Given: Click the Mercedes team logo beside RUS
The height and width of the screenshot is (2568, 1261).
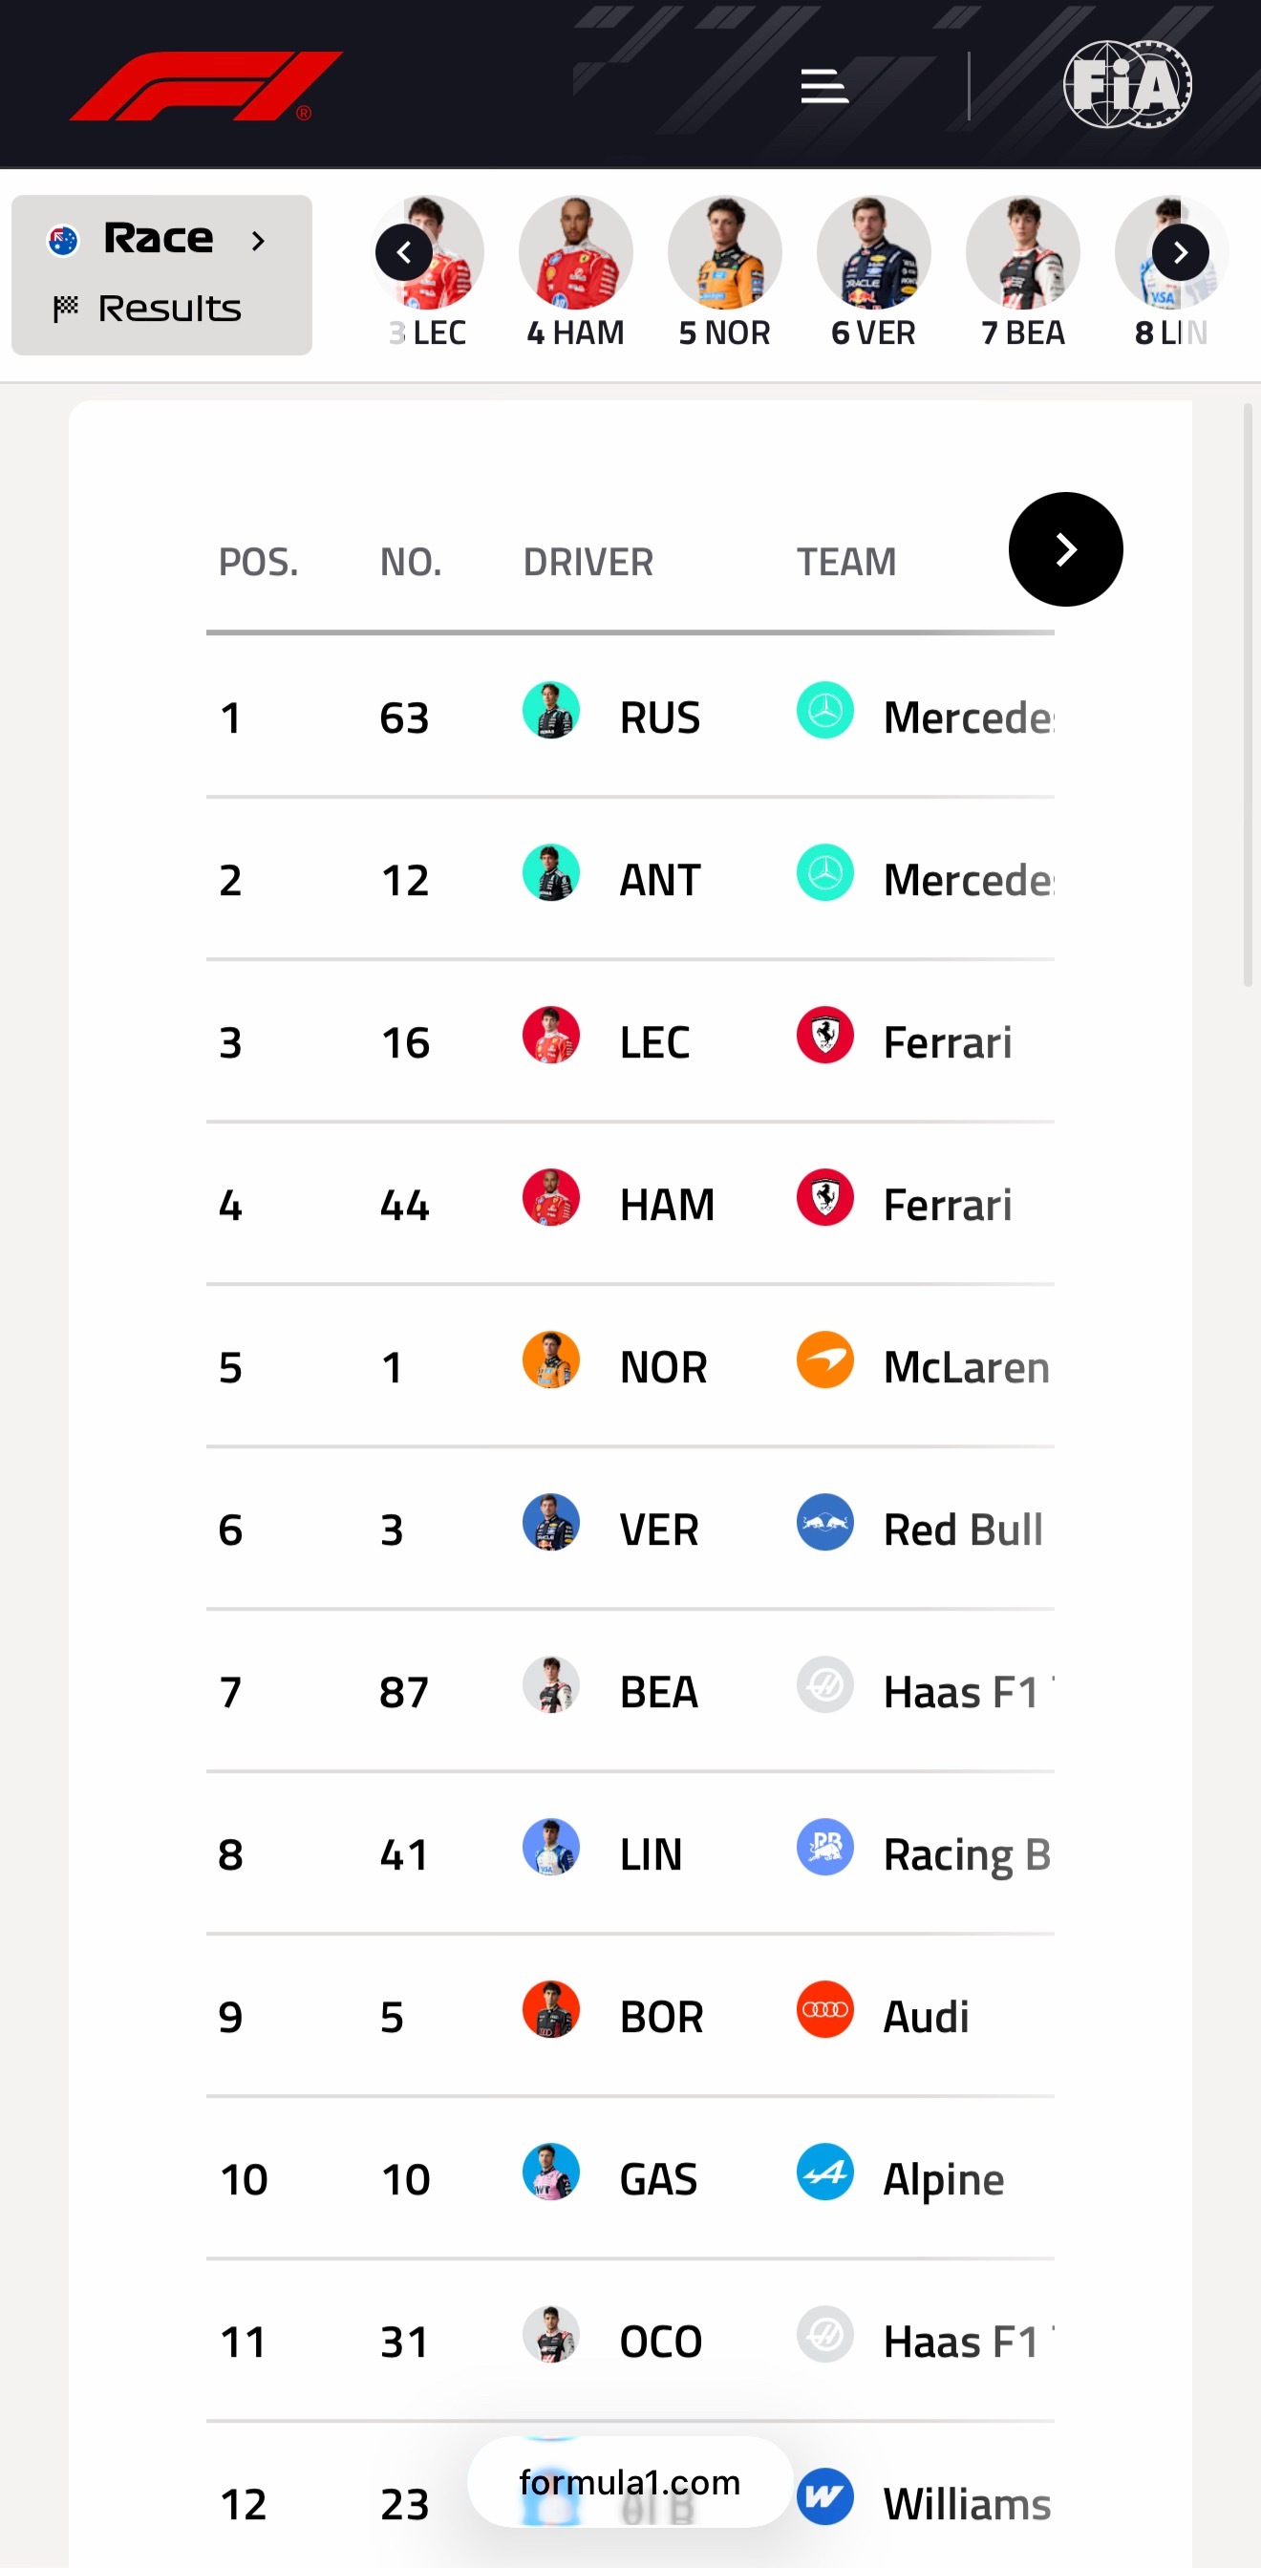Looking at the screenshot, I should 824,711.
